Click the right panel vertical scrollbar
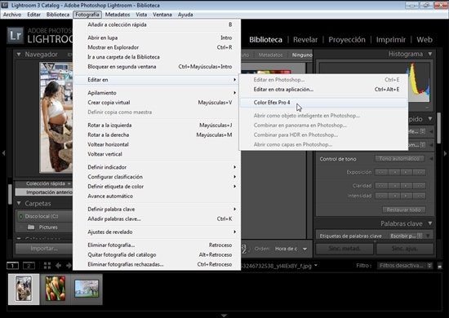This screenshot has width=449, height=318. 438,128
